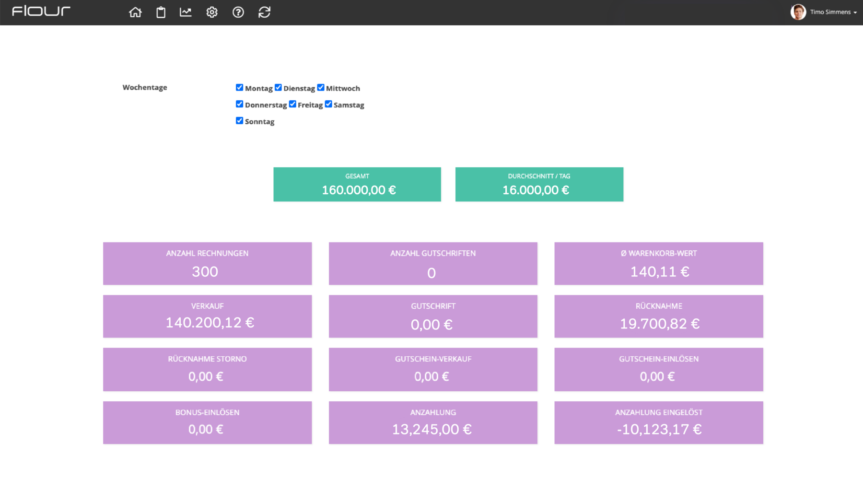Uncheck the Montag checkbox
The width and height of the screenshot is (863, 491).
(x=239, y=87)
